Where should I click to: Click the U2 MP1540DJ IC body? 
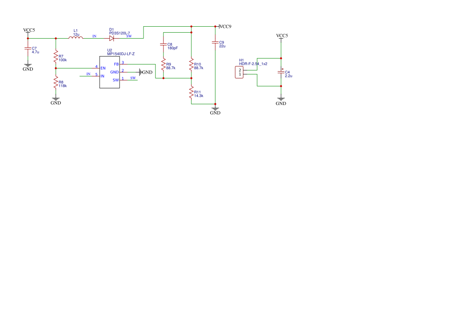tap(110, 72)
